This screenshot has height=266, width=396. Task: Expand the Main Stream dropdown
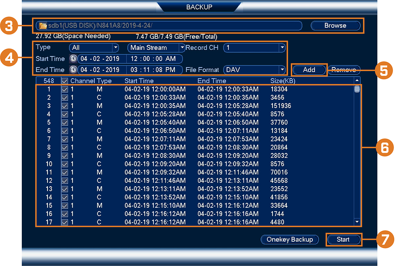pos(156,48)
